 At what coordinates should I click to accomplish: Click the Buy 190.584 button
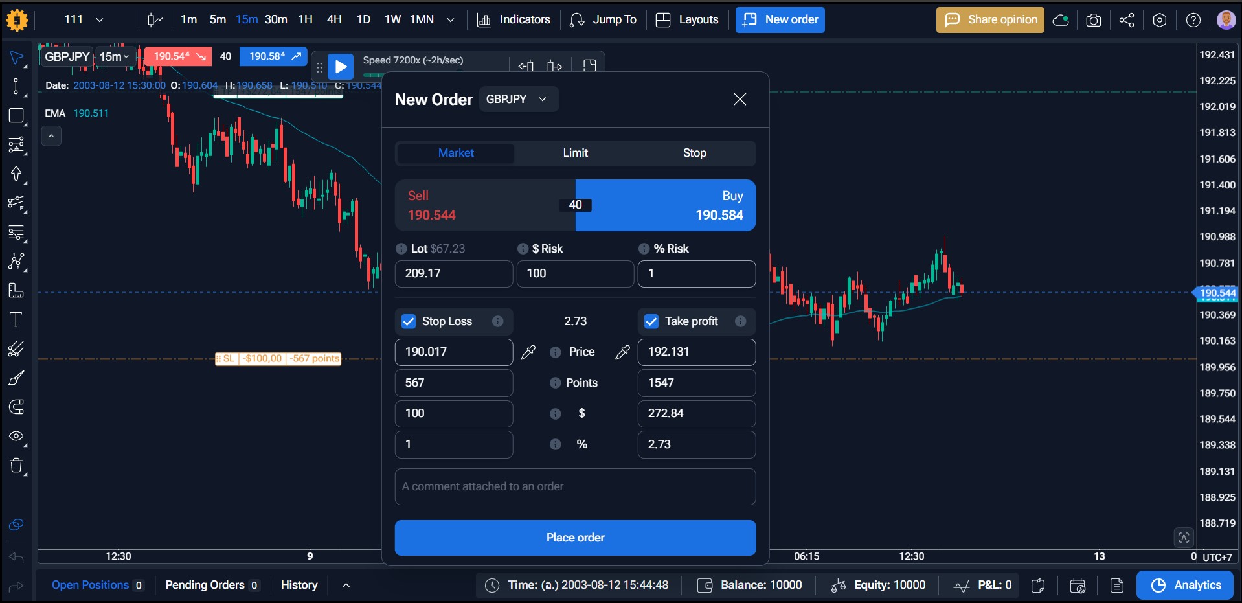click(x=666, y=205)
